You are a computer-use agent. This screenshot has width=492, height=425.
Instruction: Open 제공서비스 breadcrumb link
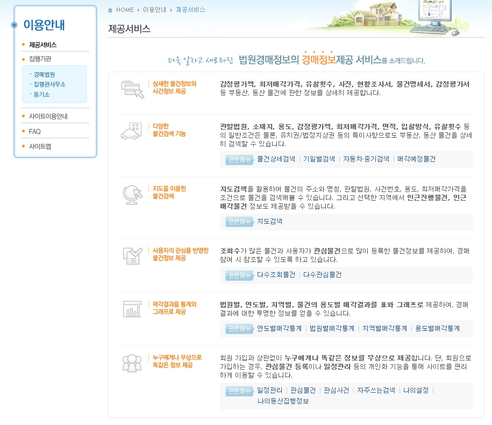coord(190,10)
